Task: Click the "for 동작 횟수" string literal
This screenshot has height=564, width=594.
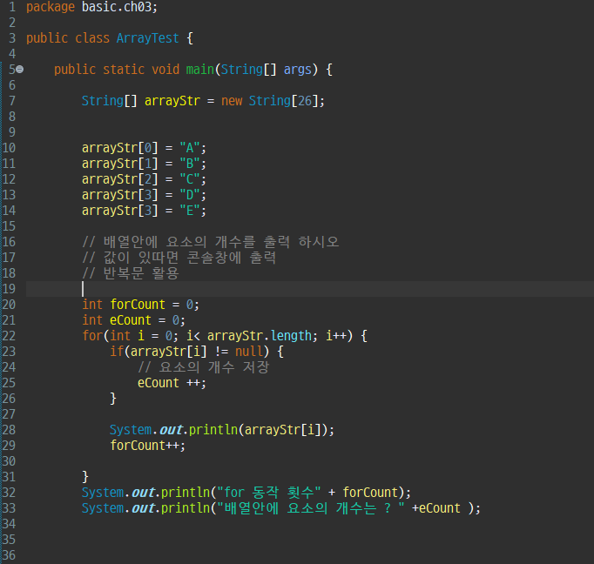Action: [268, 493]
